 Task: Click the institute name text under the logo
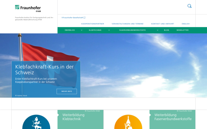34,19
